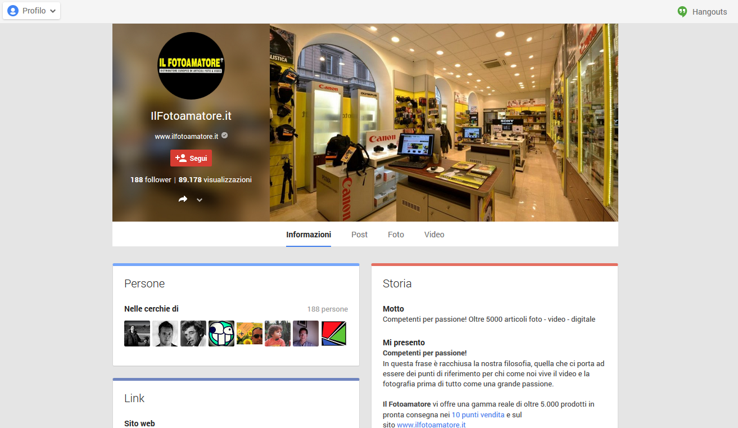Click the Mi presento label
The height and width of the screenshot is (428, 738).
click(x=404, y=343)
